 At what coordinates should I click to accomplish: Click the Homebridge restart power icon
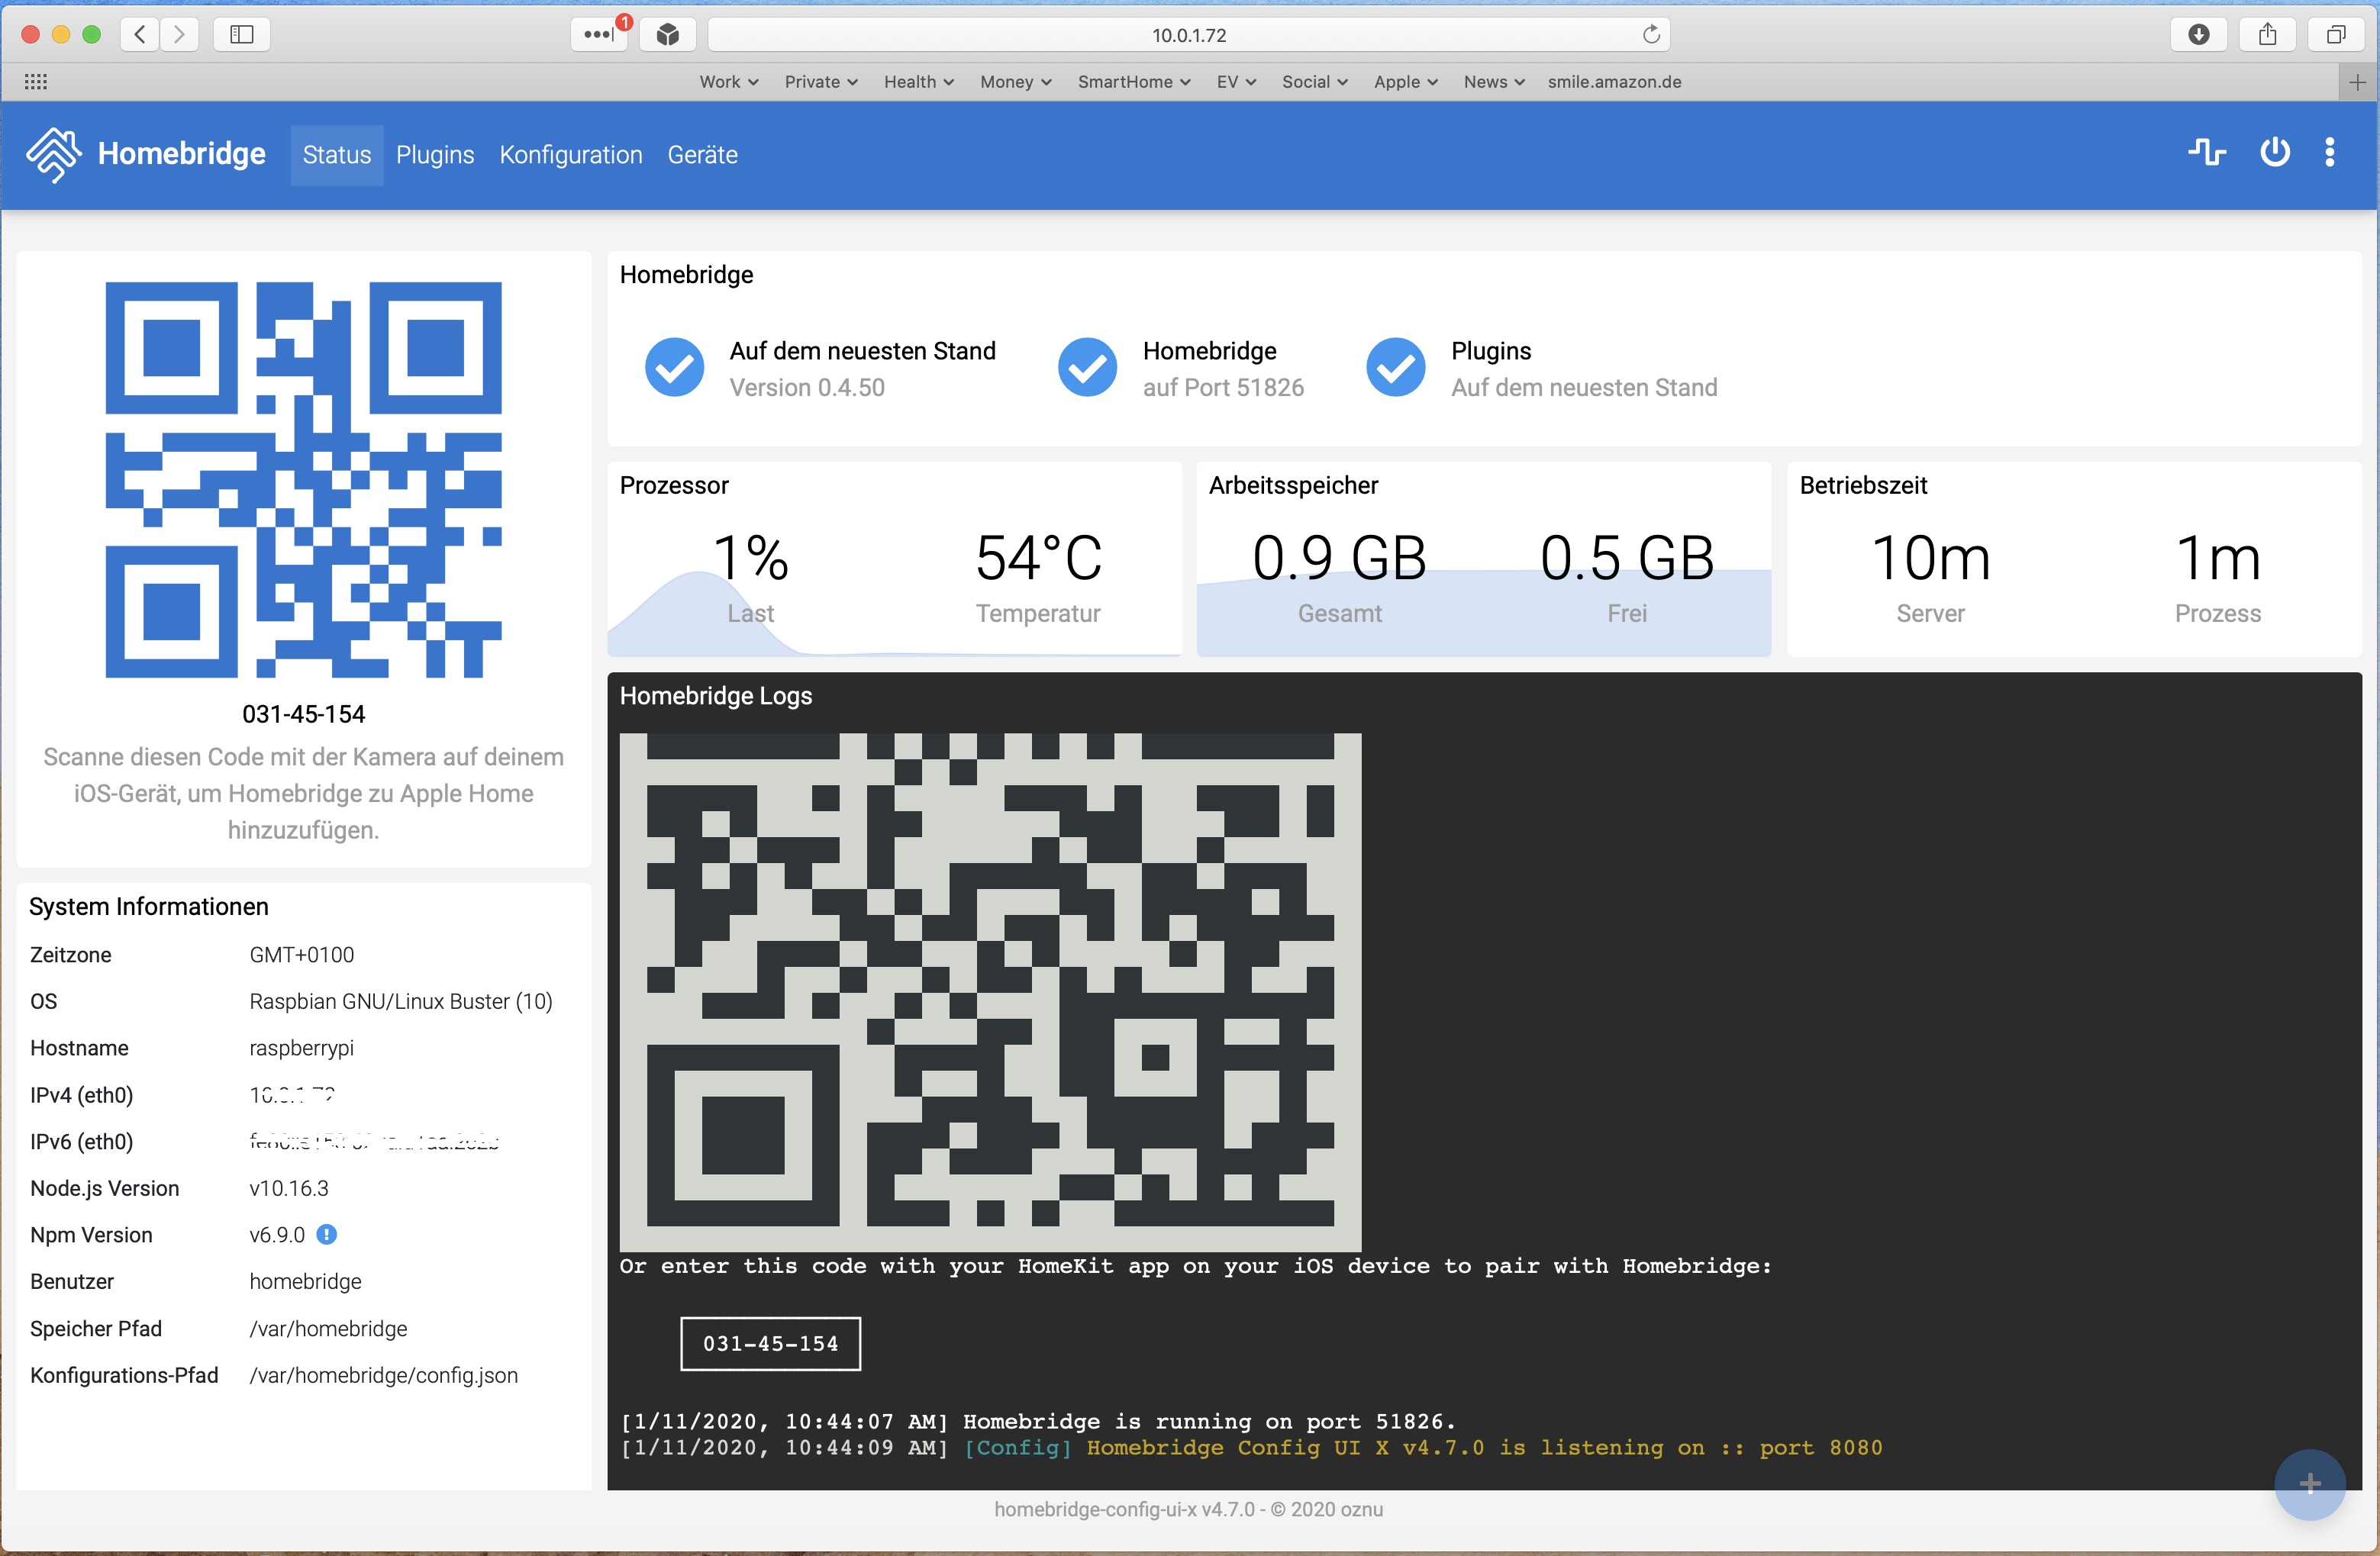click(x=2274, y=153)
